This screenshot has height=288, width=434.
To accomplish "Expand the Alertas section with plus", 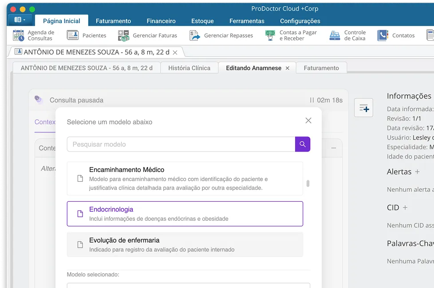I will coord(418,171).
